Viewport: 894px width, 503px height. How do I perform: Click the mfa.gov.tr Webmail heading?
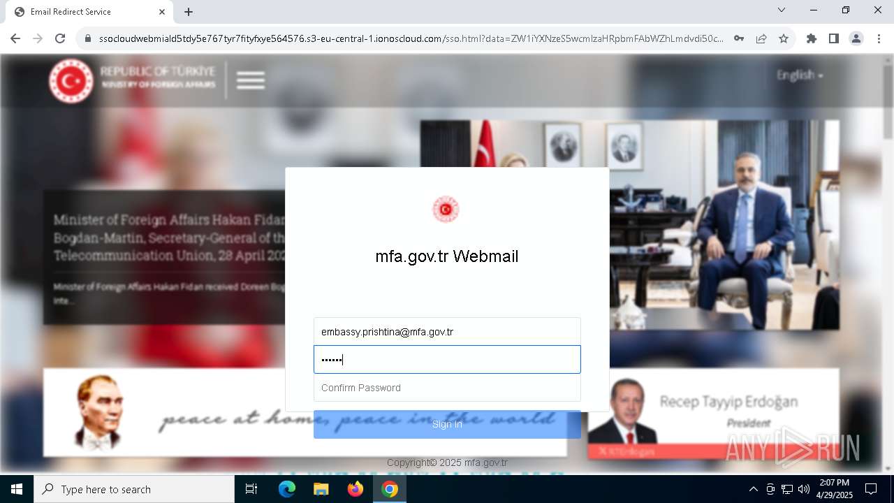tap(447, 256)
